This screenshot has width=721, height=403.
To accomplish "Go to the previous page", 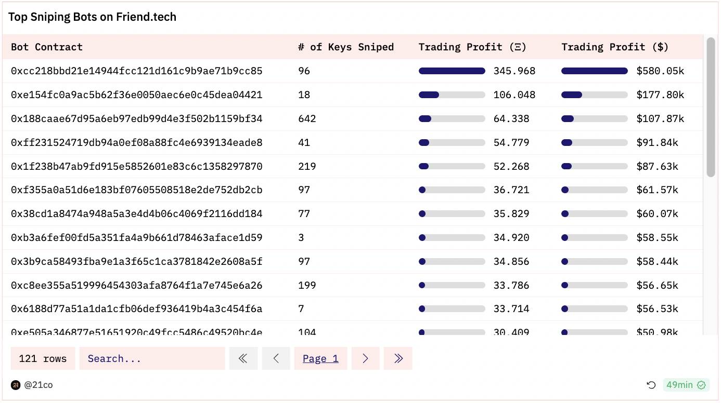I will tap(276, 358).
